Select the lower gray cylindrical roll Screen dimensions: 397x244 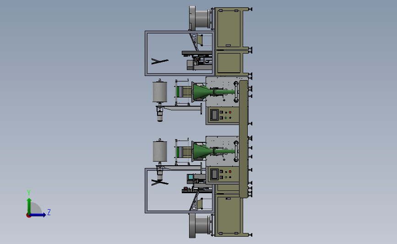[160, 151]
